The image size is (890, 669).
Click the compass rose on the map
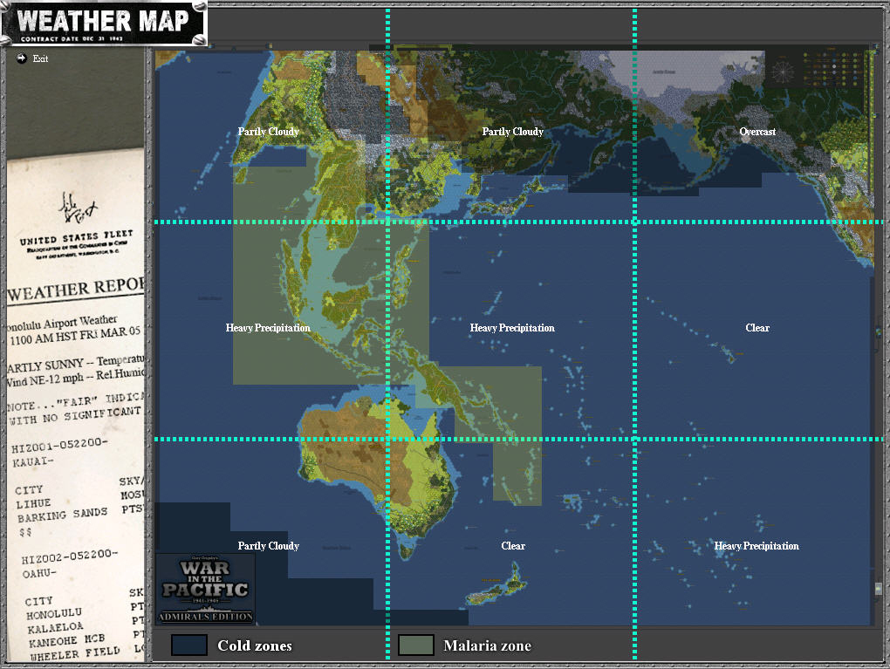[783, 72]
